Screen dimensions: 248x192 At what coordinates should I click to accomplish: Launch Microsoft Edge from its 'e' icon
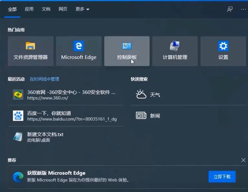[79, 46]
